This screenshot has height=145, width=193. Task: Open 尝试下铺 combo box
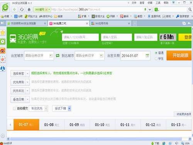click(62, 108)
